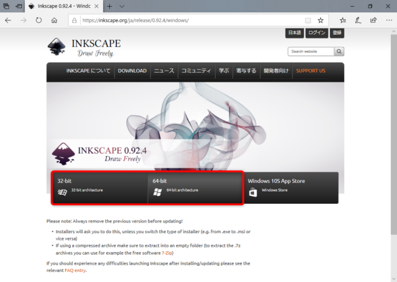Open a new browser tab
This screenshot has height=282, width=397.
109,6
